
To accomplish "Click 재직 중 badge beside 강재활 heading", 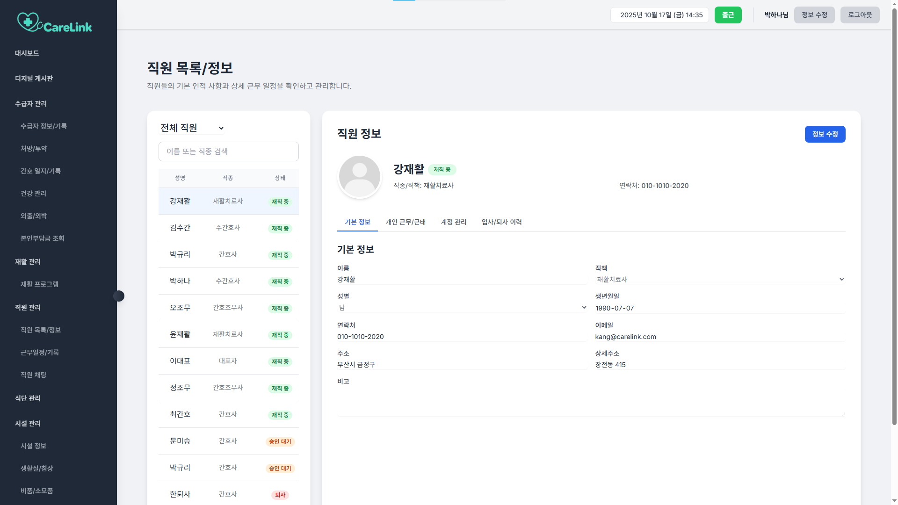I will 442,170.
